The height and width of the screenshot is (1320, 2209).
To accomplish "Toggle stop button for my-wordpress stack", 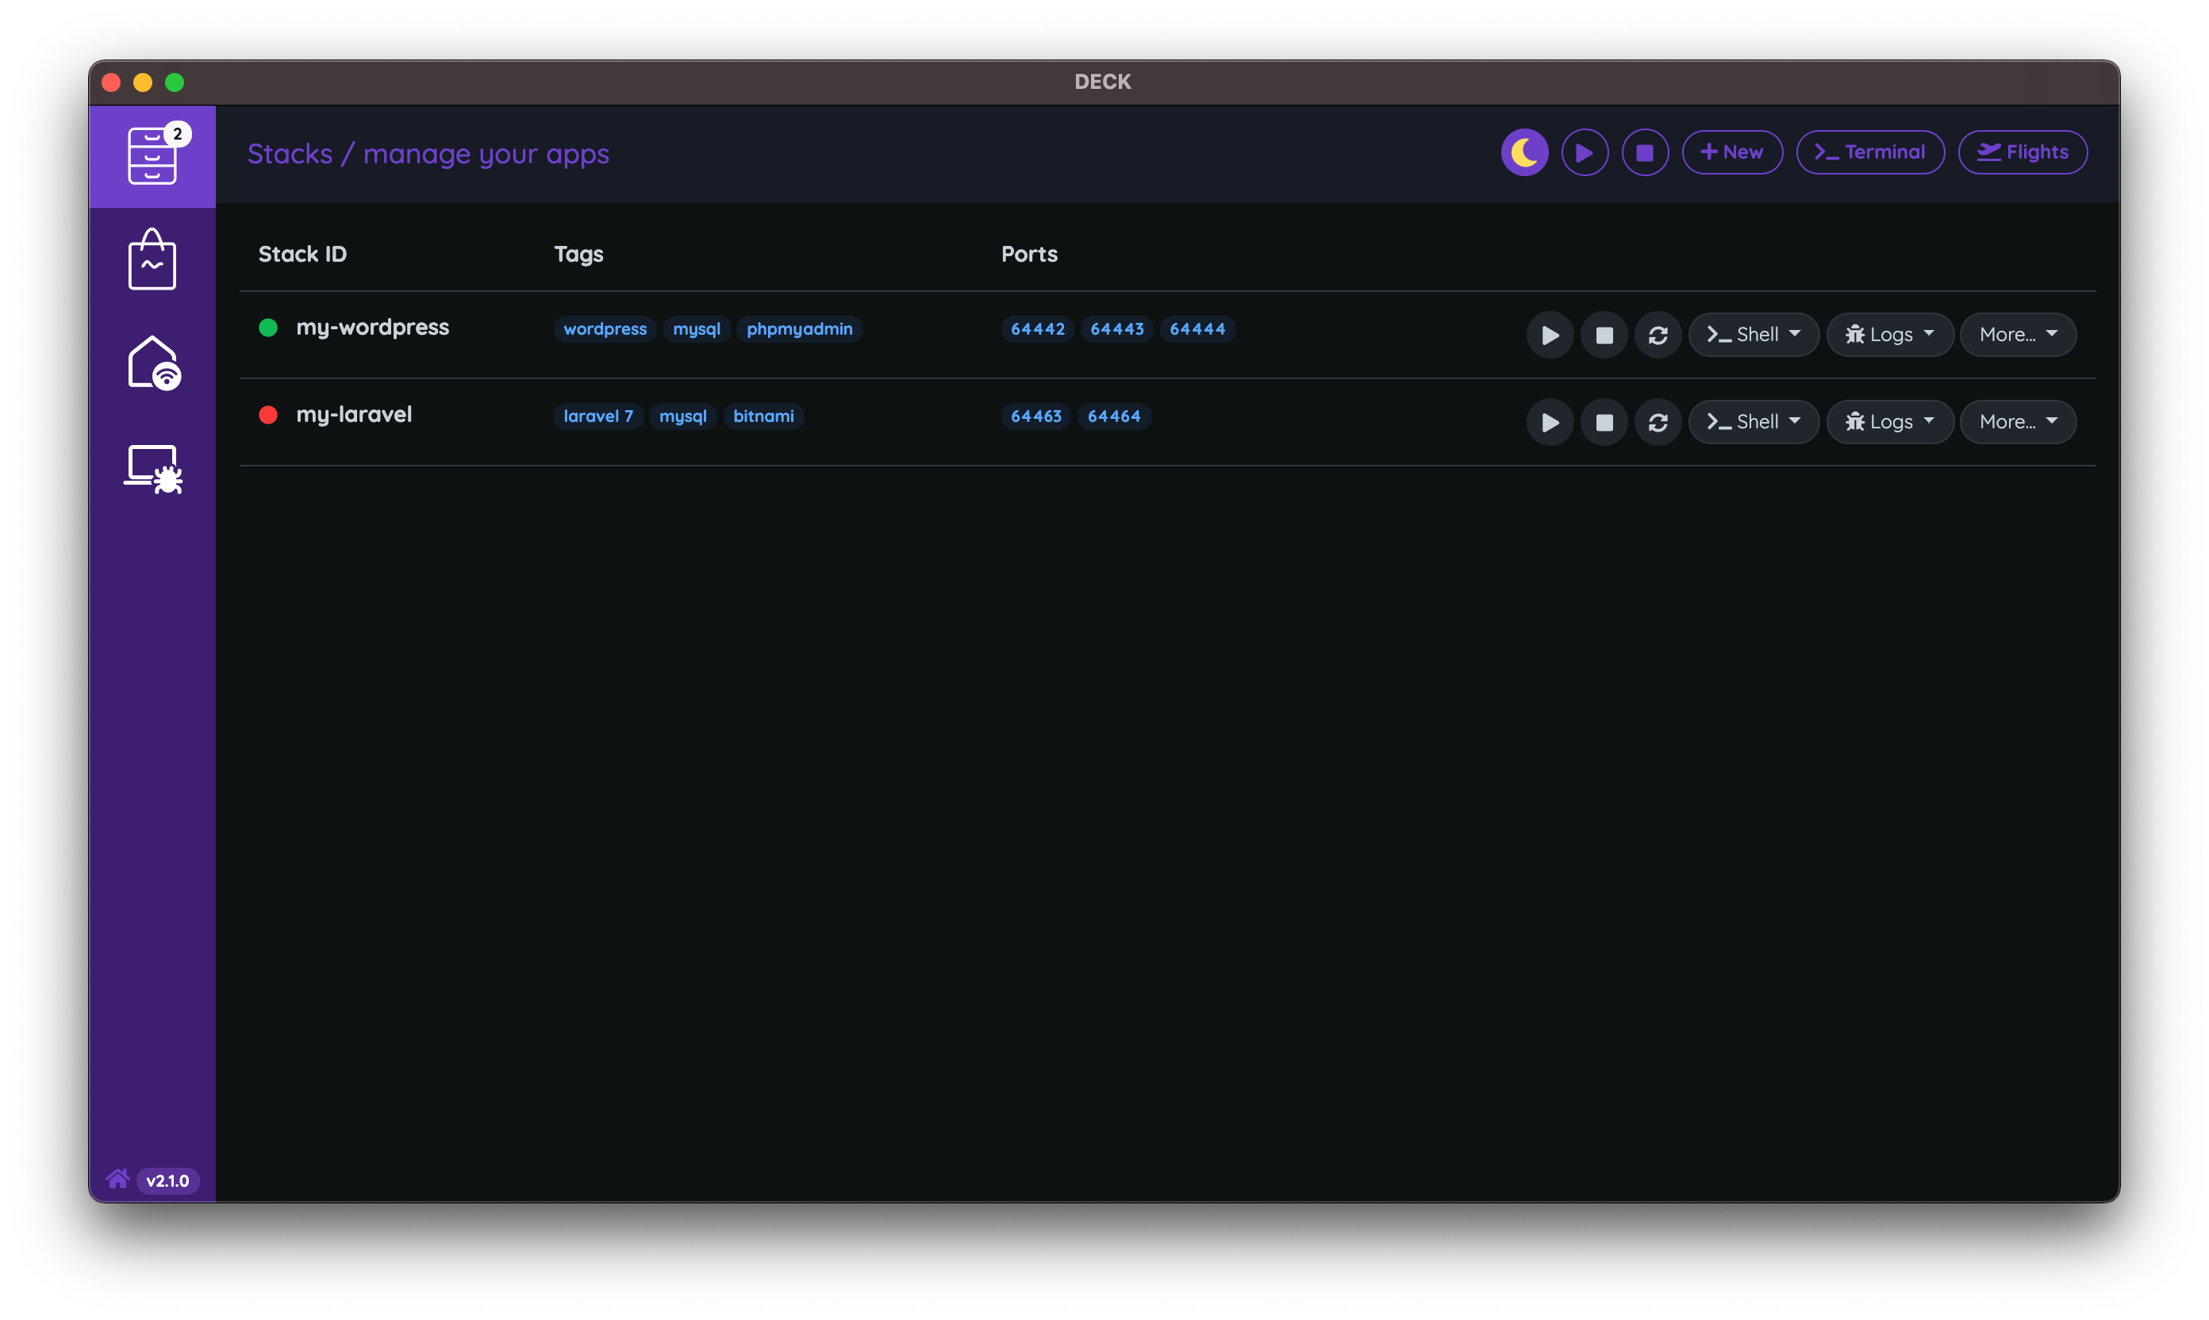I will [1603, 333].
